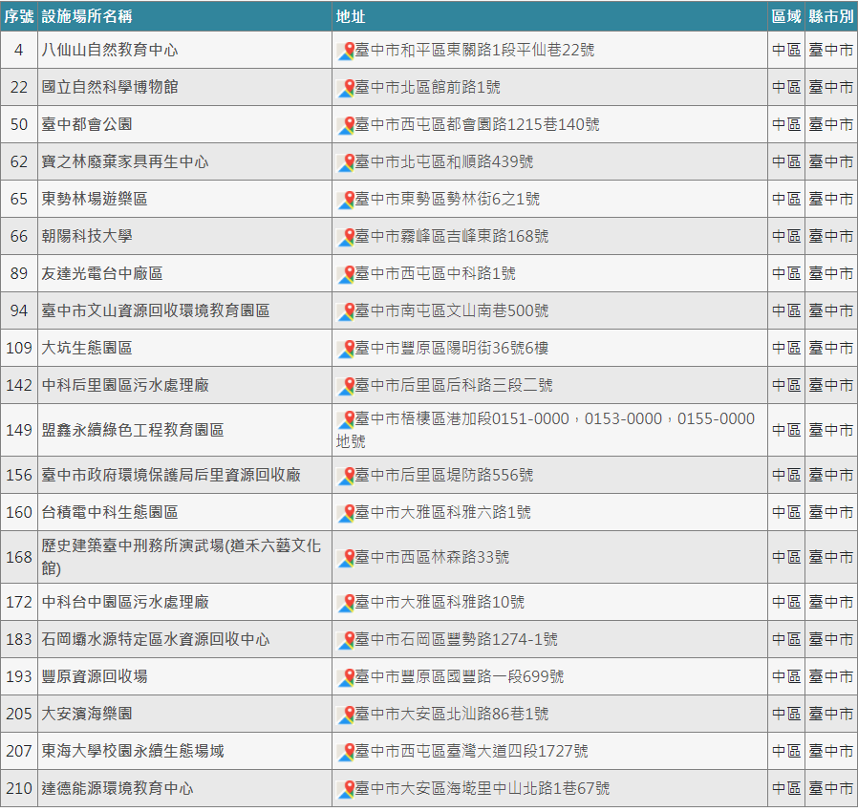The height and width of the screenshot is (812, 858).
Task: Open map pin for 八仙山自然教育中心 address
Action: click(x=346, y=51)
